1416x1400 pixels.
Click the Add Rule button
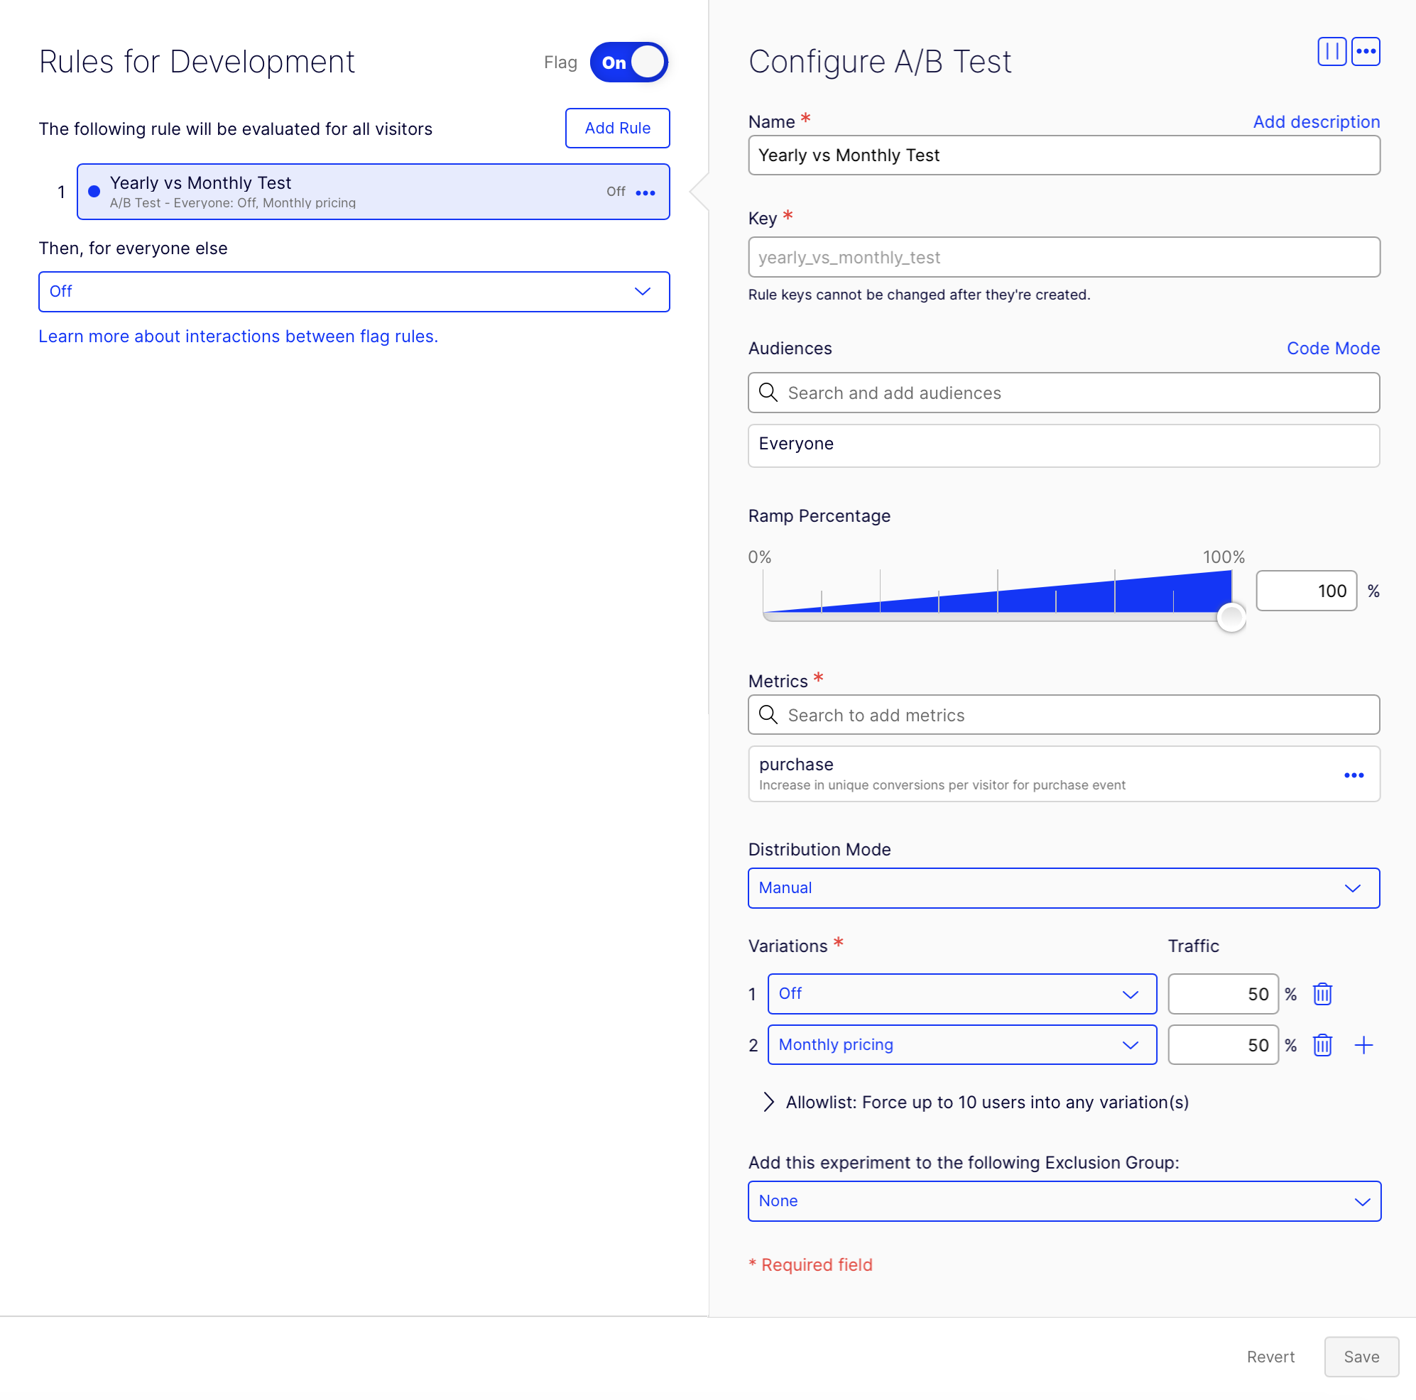click(617, 128)
